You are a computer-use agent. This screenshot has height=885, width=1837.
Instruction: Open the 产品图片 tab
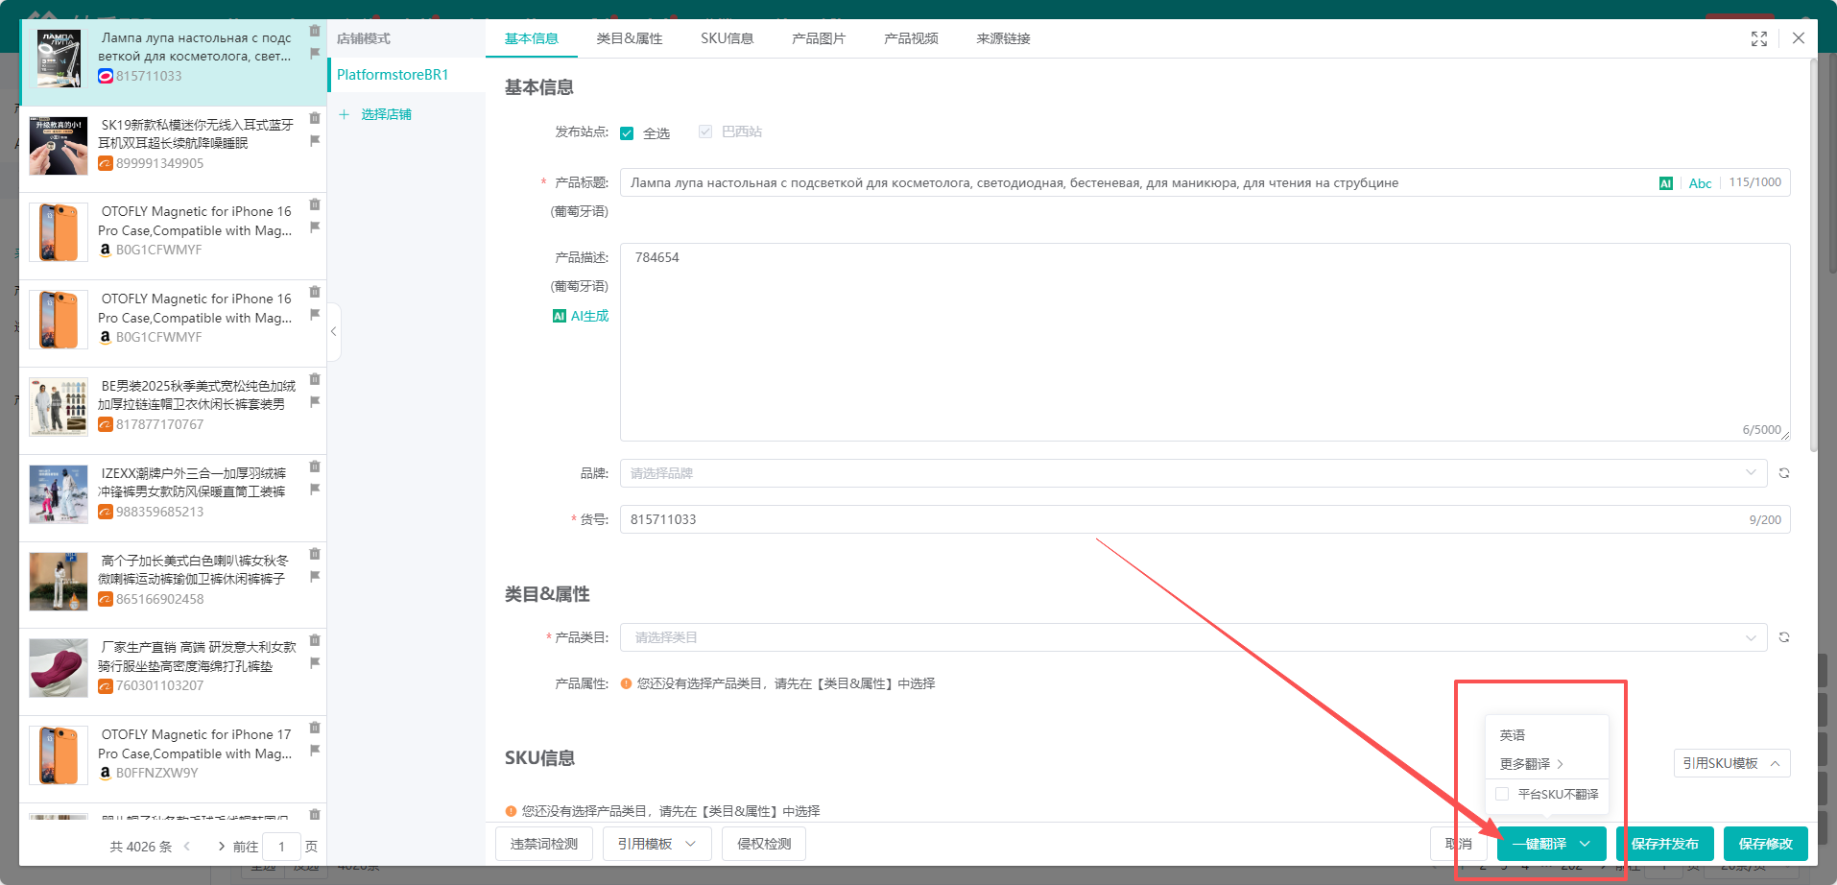tap(818, 38)
